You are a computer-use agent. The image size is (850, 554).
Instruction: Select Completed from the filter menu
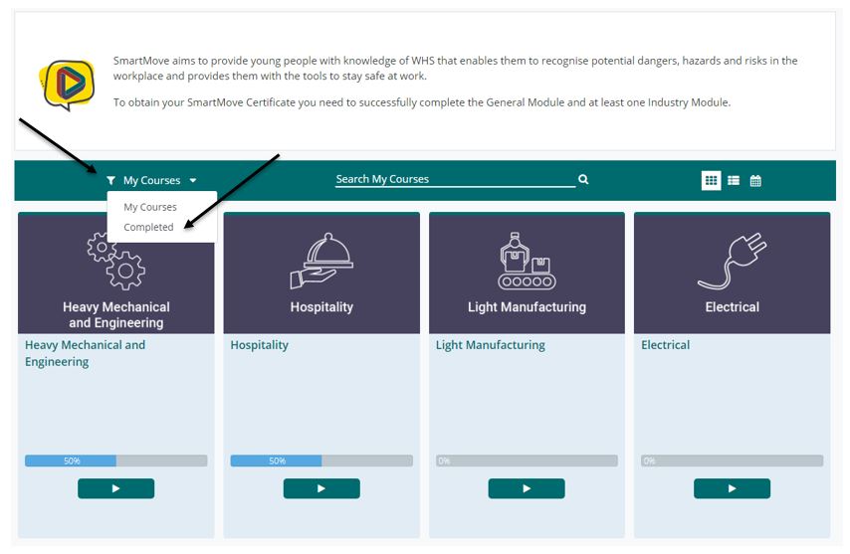(x=148, y=227)
